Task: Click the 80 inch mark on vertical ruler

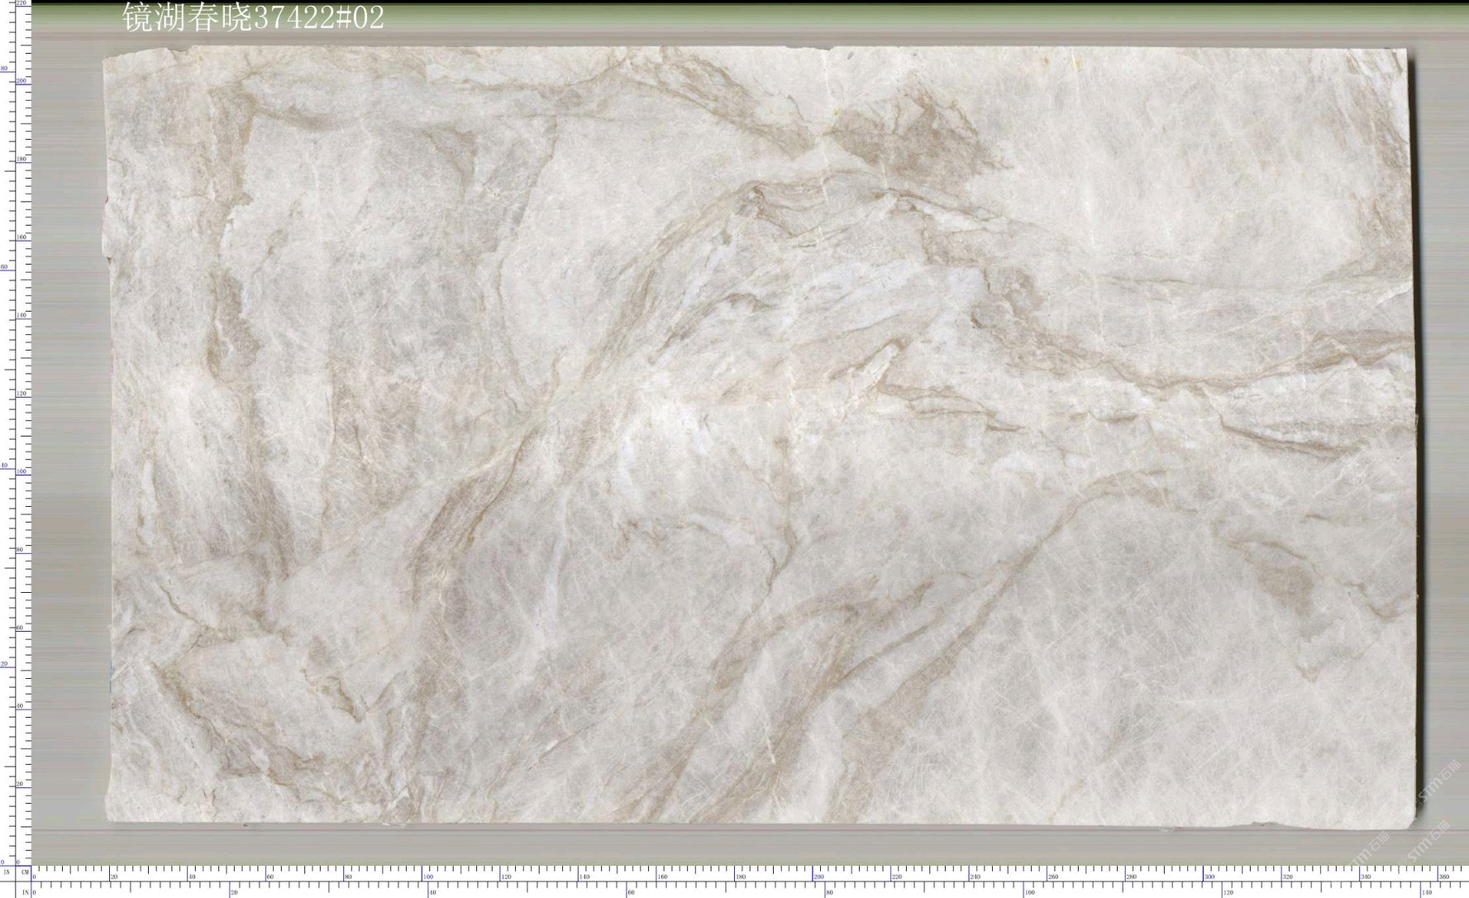Action: (4, 69)
